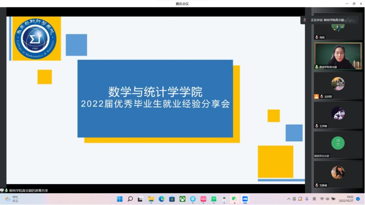Open the taskbar Search icon
365x205 pixels.
point(130,199)
